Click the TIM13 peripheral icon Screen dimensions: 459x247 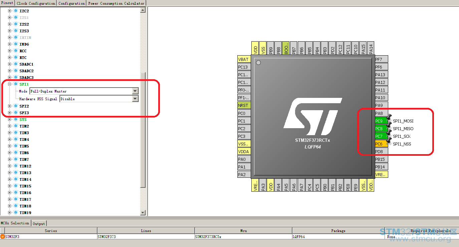[x=15, y=173]
